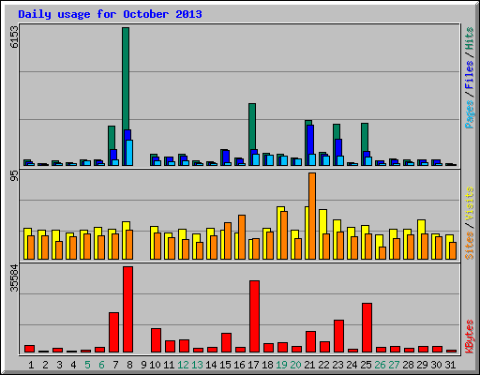Screen dimensions: 480x375
Task: Click the green day 20 weekend label
Action: 295,365
